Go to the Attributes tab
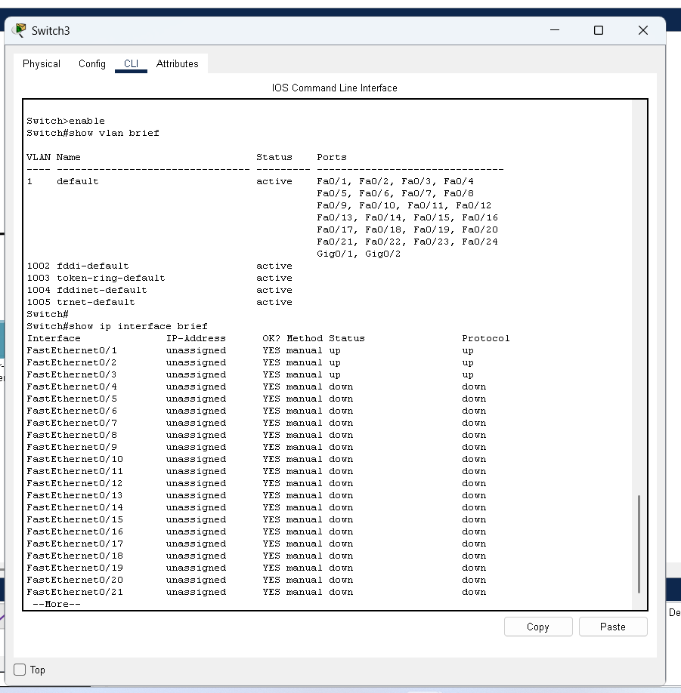This screenshot has height=693, width=681. [x=177, y=64]
